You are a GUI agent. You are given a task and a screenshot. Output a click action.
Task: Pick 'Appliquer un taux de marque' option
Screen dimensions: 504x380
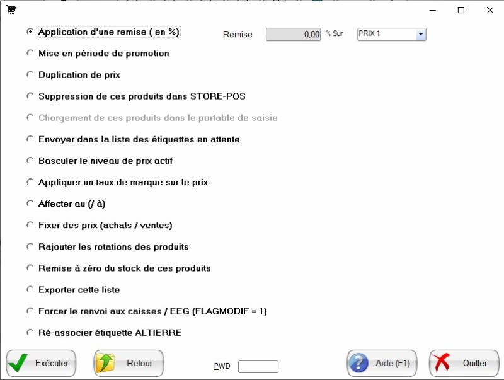(x=29, y=182)
